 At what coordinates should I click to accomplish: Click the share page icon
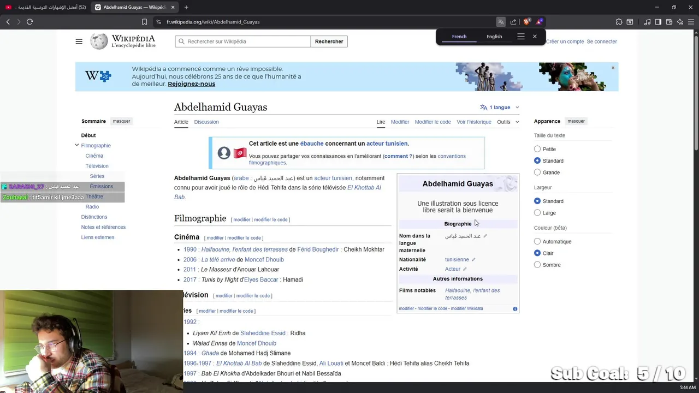coord(513,22)
